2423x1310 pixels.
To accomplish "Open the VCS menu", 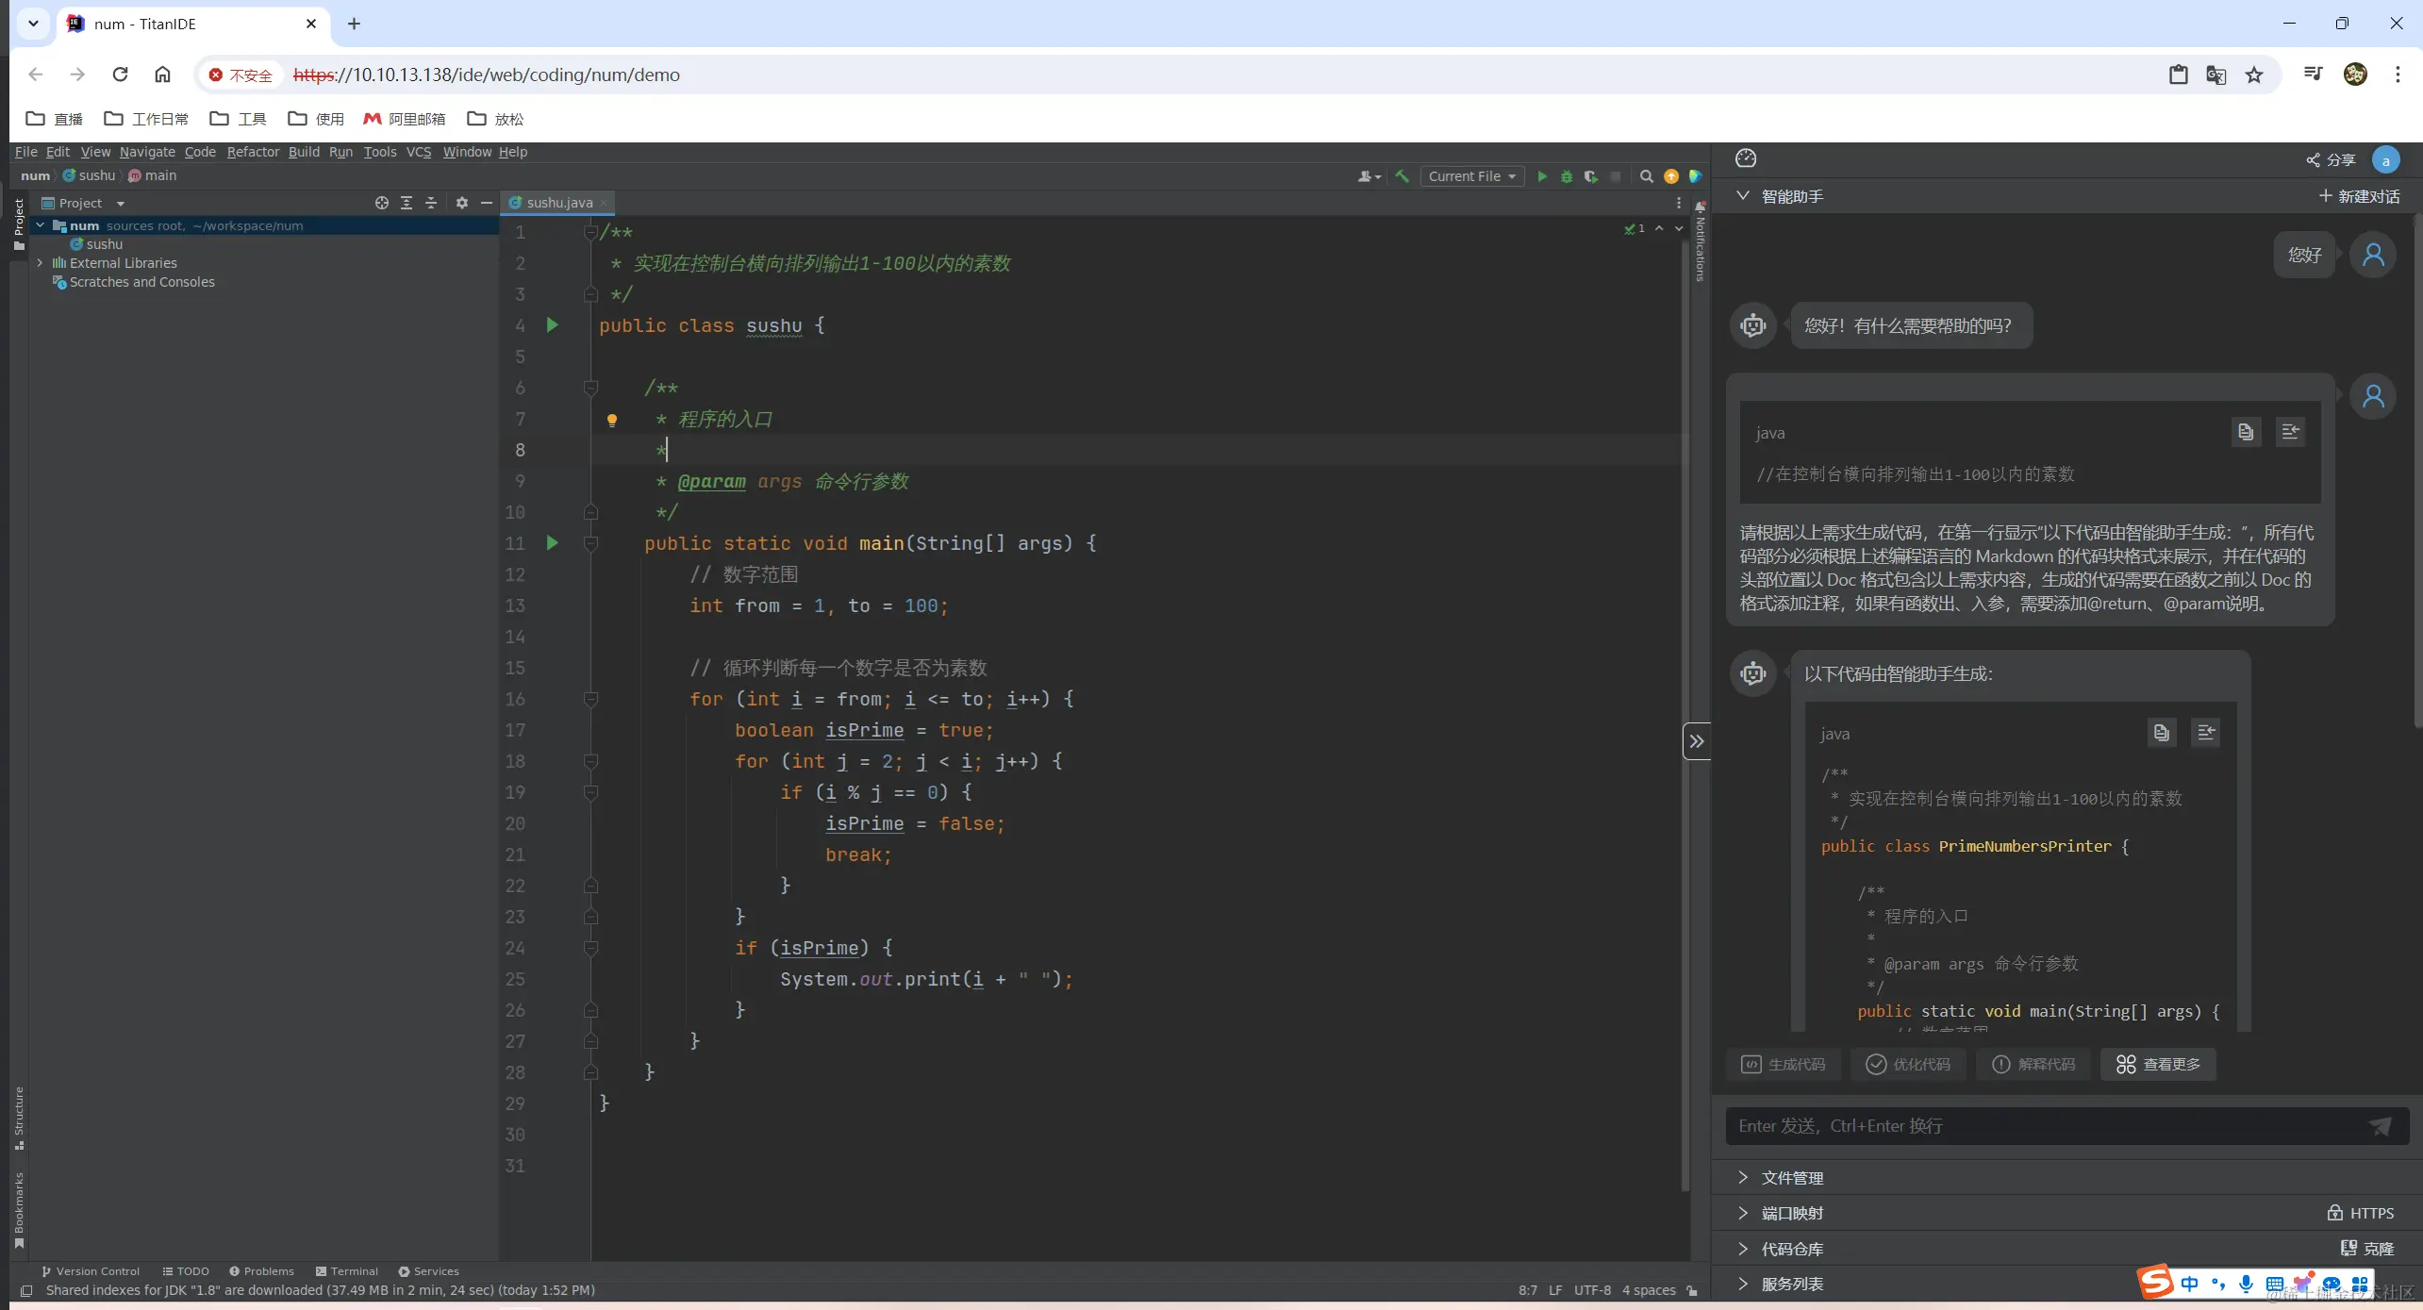I will point(419,152).
